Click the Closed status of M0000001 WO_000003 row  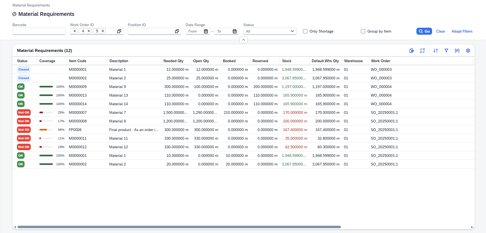click(24, 69)
